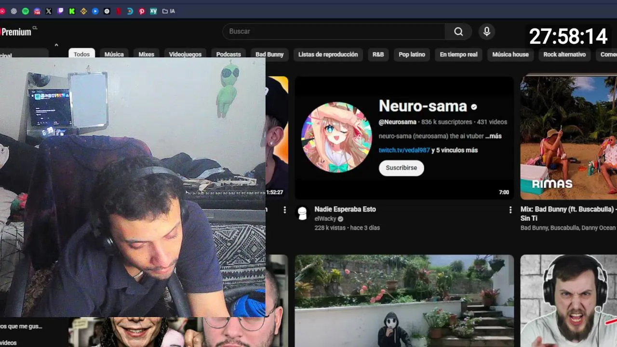Select the Pop latino filter chip
Viewport: 617px width, 347px height.
pyautogui.click(x=412, y=54)
